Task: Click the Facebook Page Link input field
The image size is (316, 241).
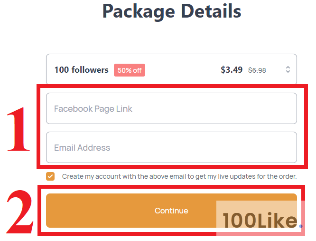Action: 171,109
